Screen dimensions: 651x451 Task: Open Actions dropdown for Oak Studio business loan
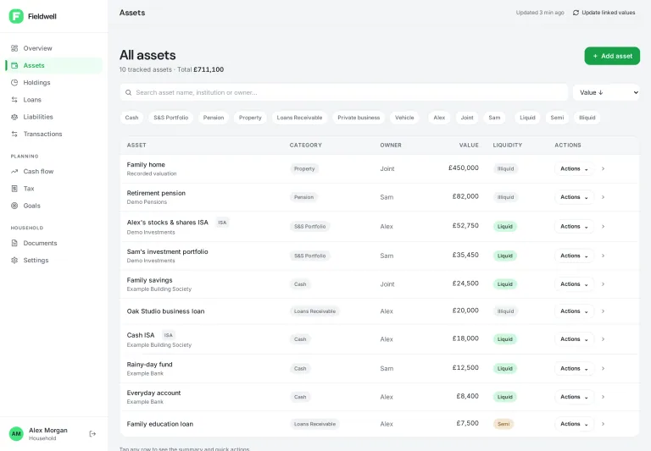coord(574,311)
